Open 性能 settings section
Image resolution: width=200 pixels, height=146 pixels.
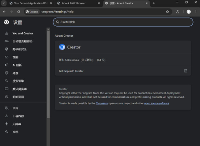[x=15, y=57]
